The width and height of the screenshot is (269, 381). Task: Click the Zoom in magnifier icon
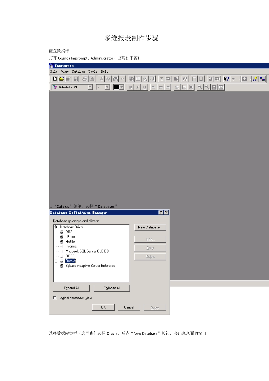pyautogui.click(x=200, y=87)
